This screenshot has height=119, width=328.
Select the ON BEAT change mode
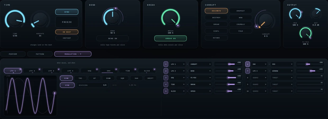[67, 32]
